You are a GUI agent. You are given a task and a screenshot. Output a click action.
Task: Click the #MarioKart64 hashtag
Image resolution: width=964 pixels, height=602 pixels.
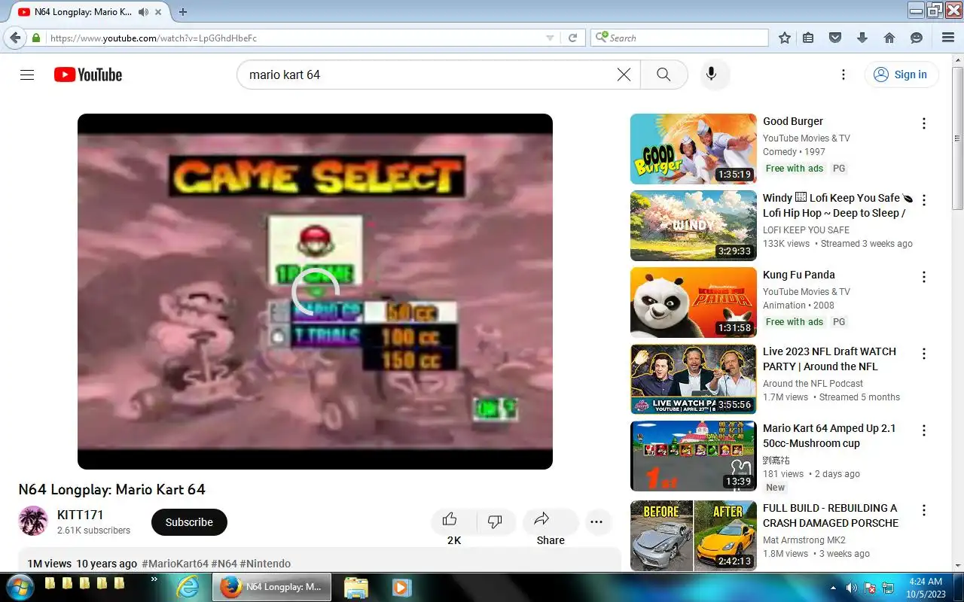click(x=175, y=564)
